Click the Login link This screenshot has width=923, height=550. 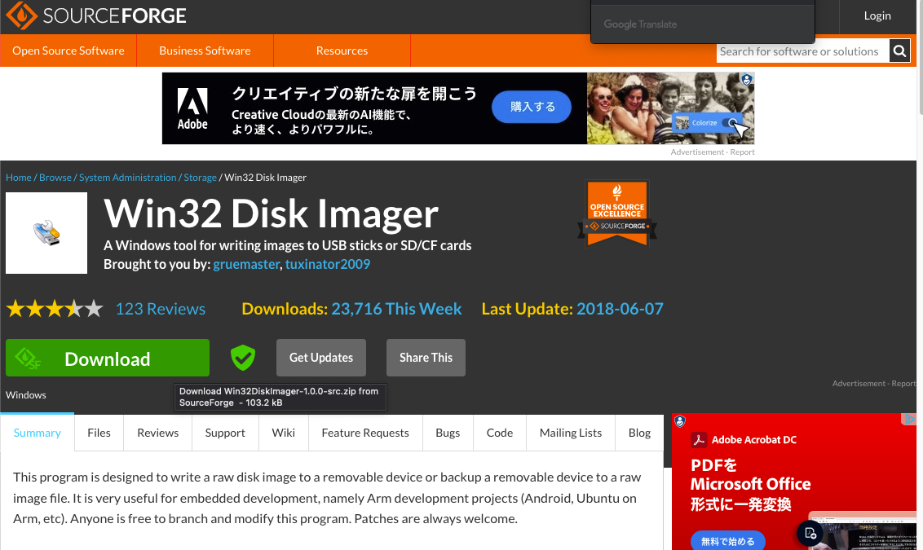[x=877, y=15]
